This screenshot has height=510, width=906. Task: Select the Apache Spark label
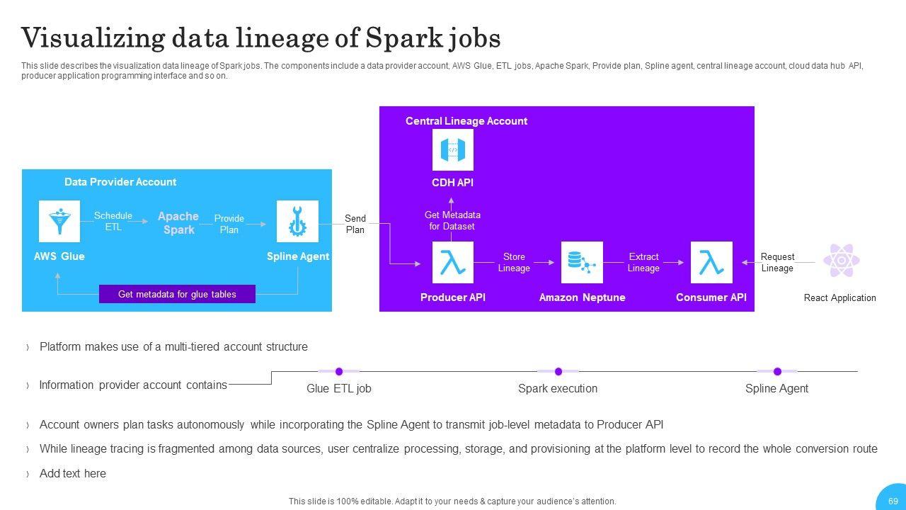(178, 223)
